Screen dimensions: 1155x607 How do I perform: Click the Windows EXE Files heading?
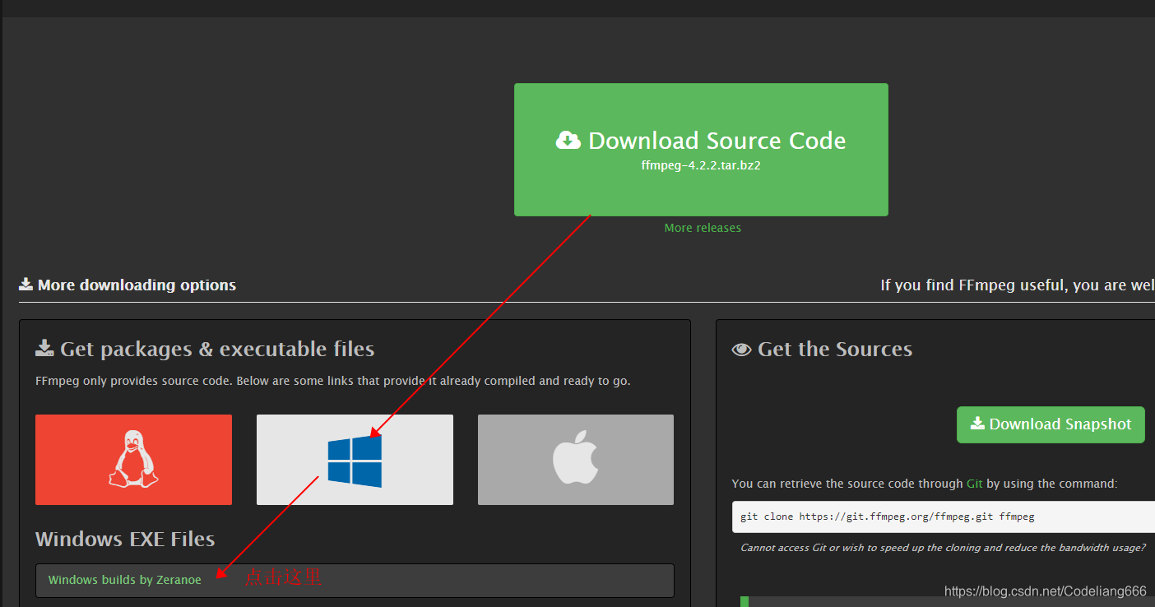(x=125, y=540)
